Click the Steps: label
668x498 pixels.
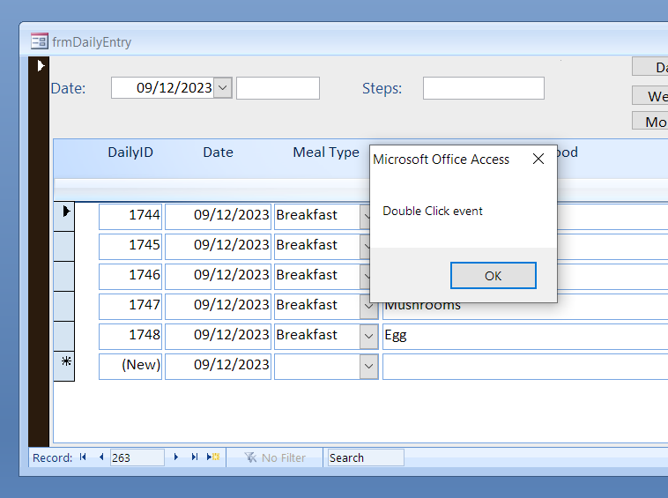pos(382,88)
